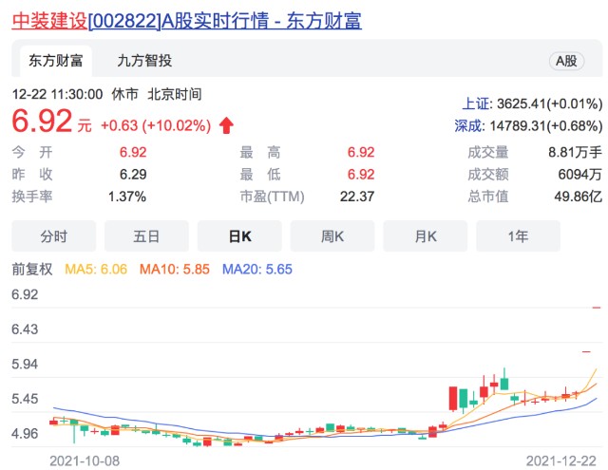Viewport: 608px width, 470px height.
Task: Click the MA5: 6.06 indicator
Action: click(x=96, y=269)
